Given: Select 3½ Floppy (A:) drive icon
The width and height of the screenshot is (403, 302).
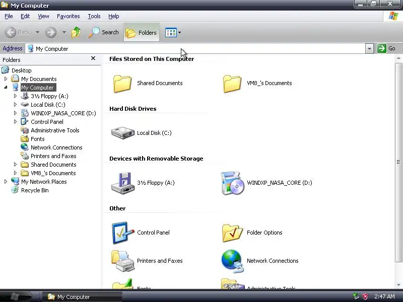Looking at the screenshot, I should click(123, 183).
